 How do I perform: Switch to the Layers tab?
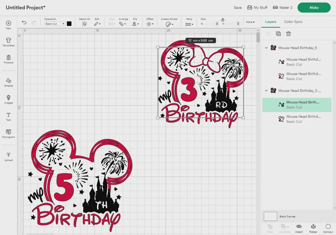point(271,22)
